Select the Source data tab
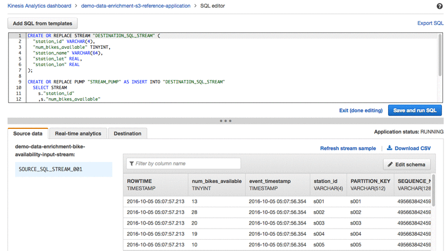The height and width of the screenshot is (251, 448). (x=27, y=133)
